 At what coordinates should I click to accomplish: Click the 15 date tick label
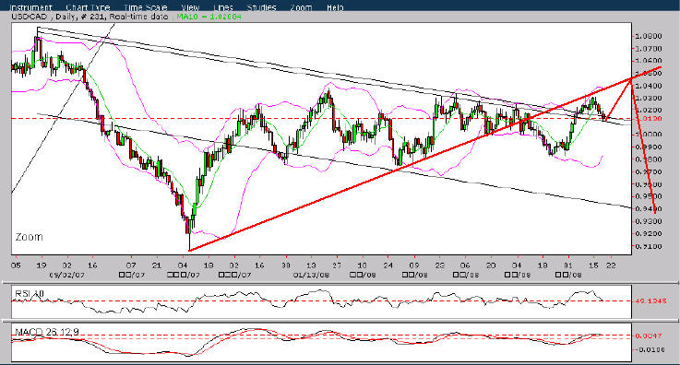coord(594,265)
